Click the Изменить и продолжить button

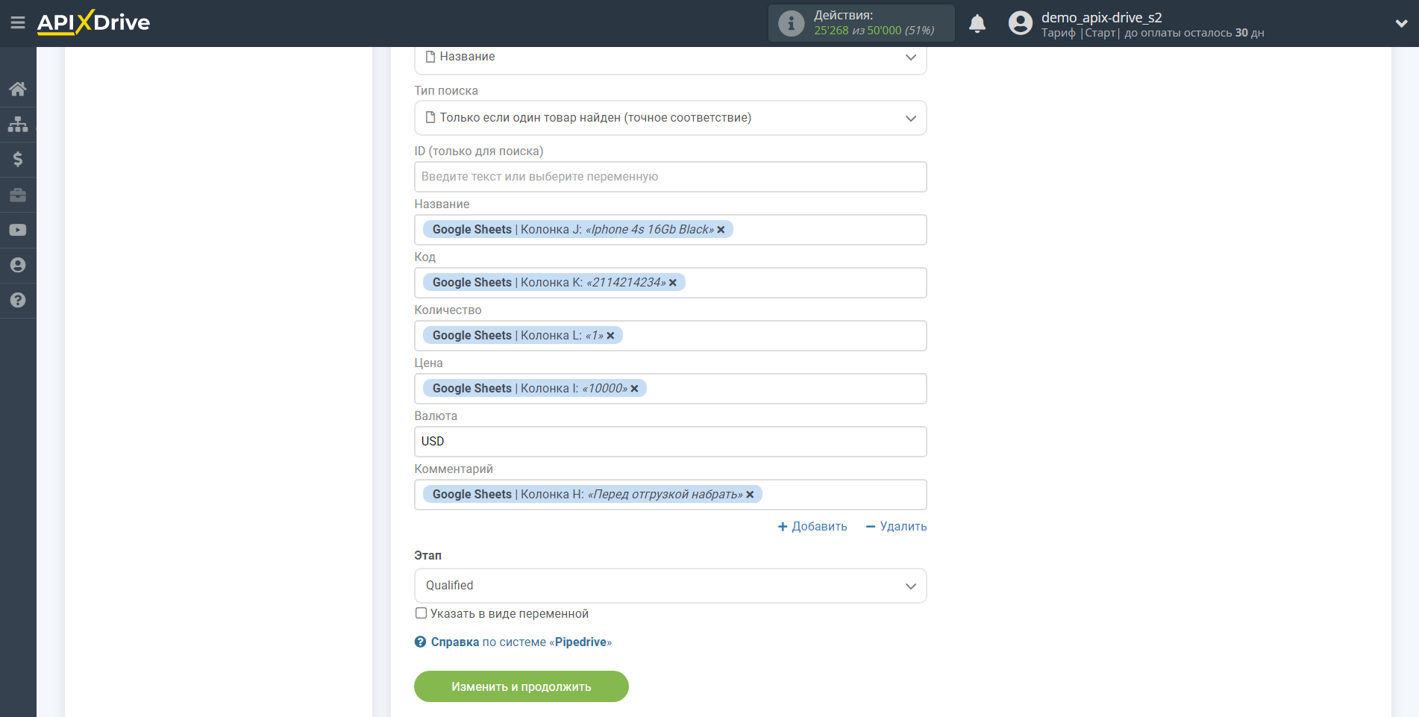[x=521, y=686]
